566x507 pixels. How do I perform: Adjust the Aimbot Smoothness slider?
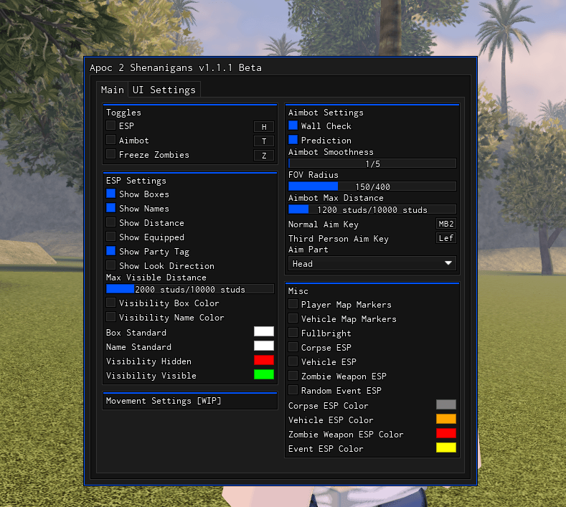[372, 164]
